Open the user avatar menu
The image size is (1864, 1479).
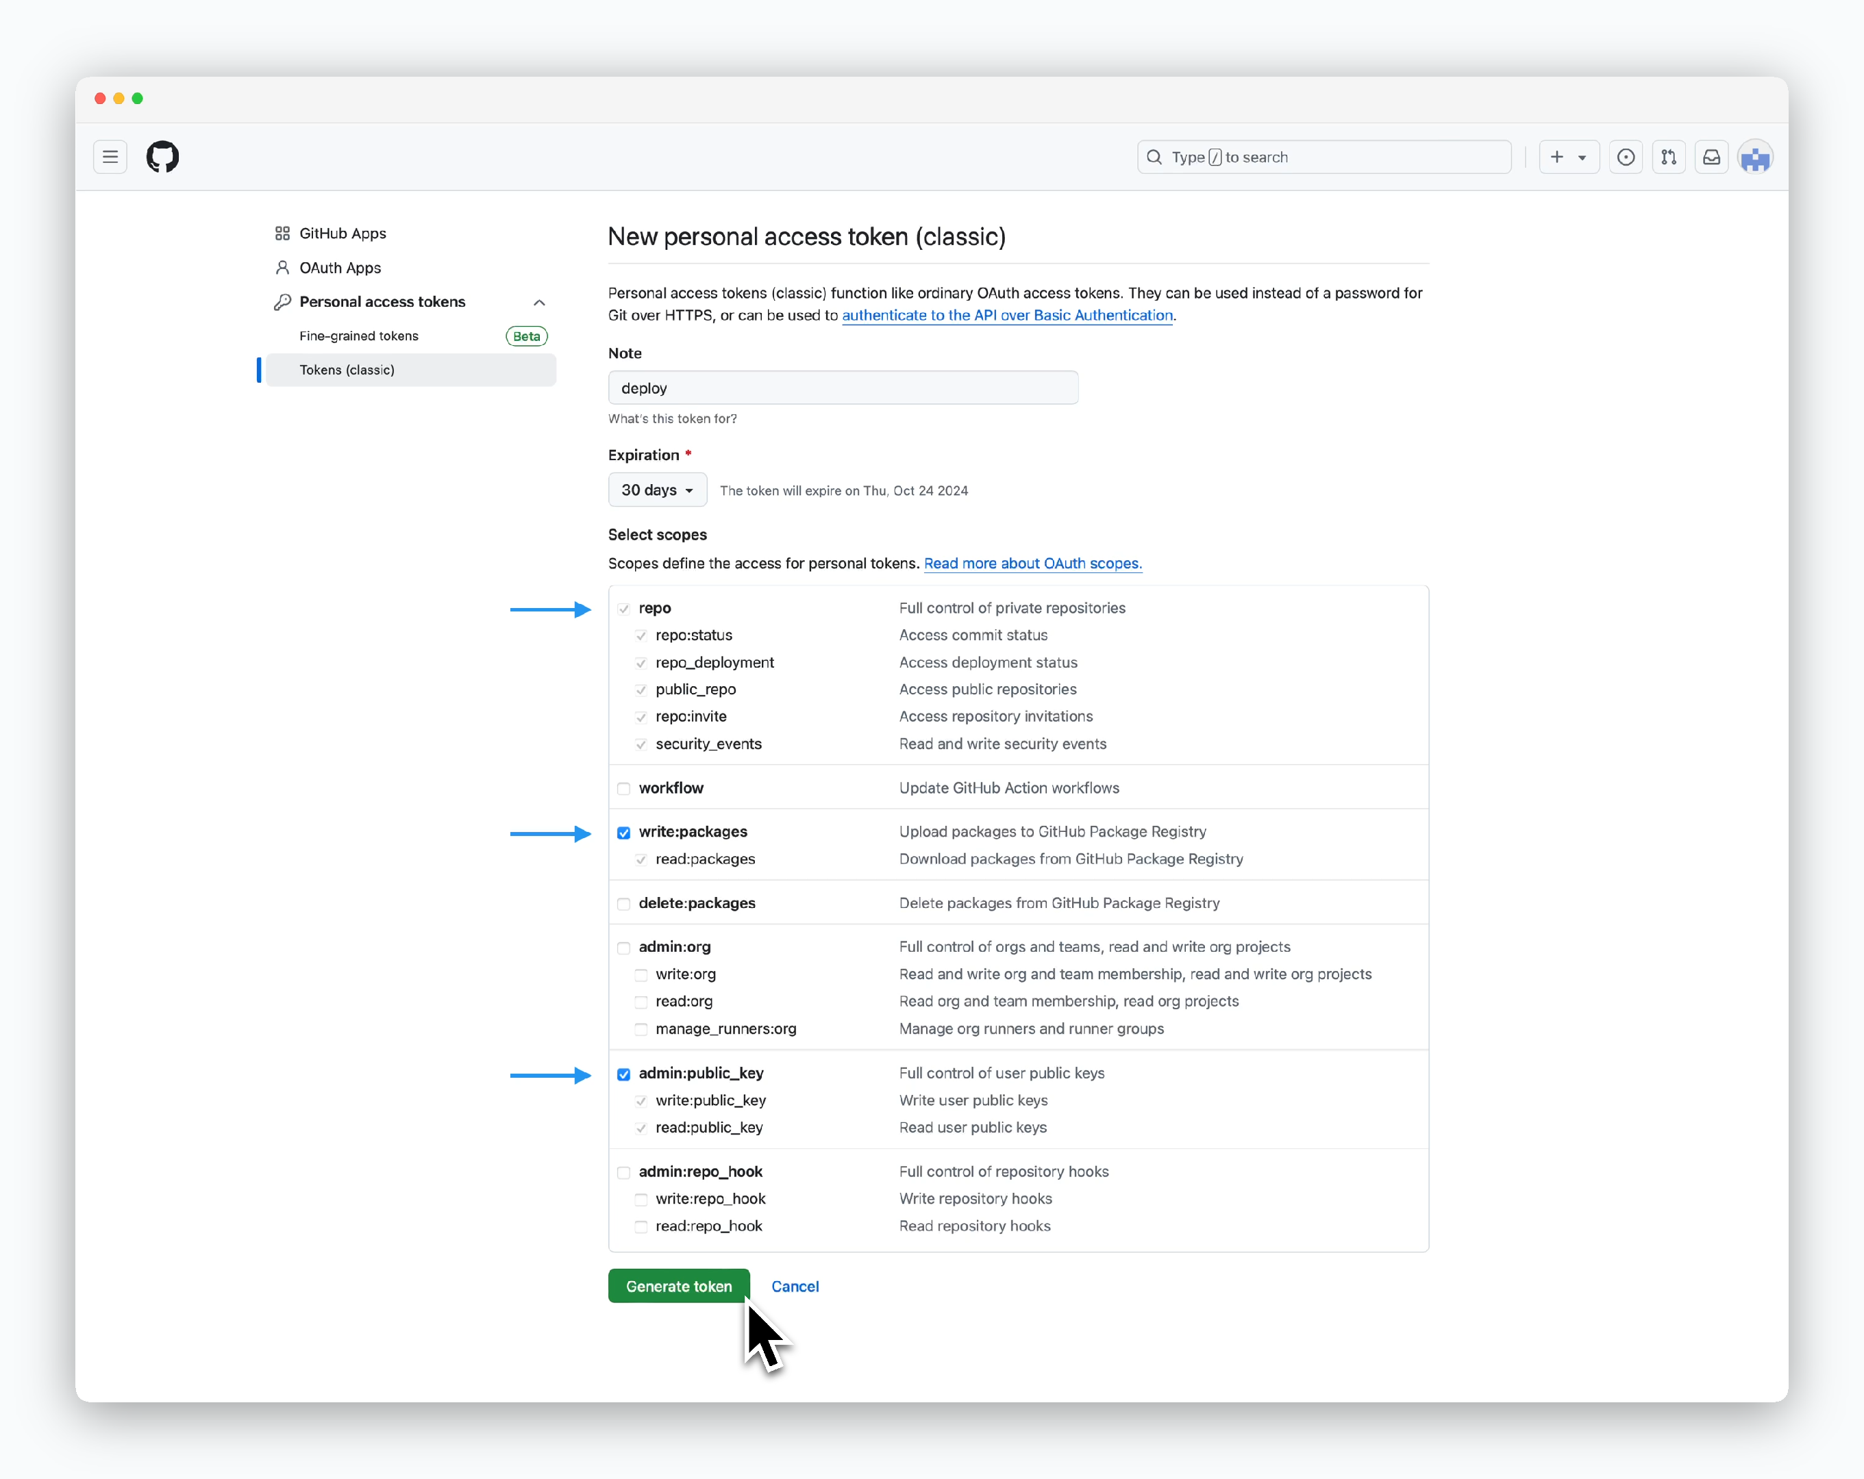click(x=1755, y=157)
